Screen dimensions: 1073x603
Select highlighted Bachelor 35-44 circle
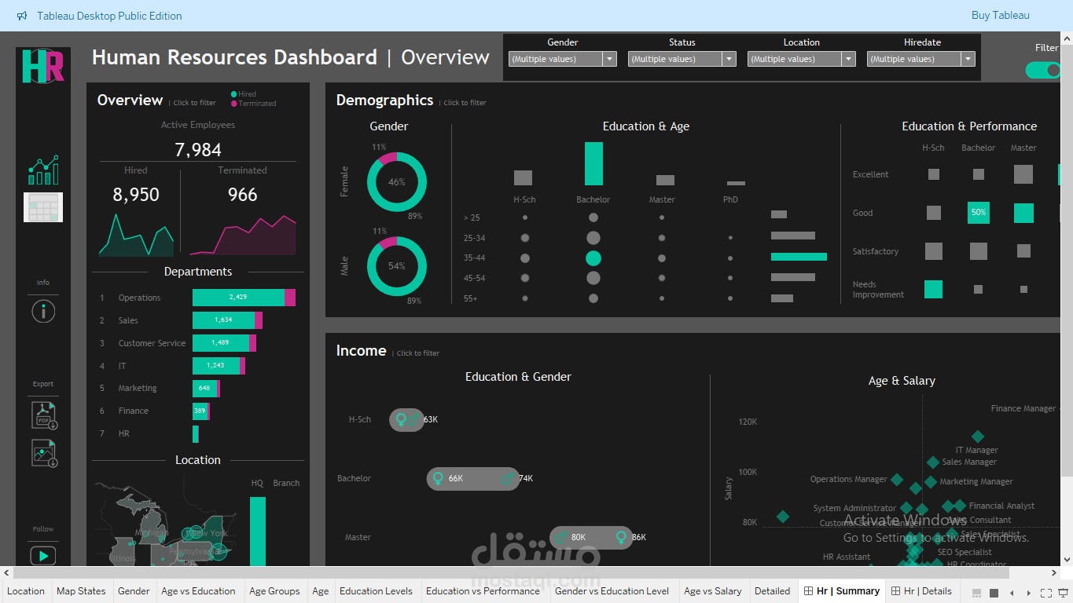(593, 258)
